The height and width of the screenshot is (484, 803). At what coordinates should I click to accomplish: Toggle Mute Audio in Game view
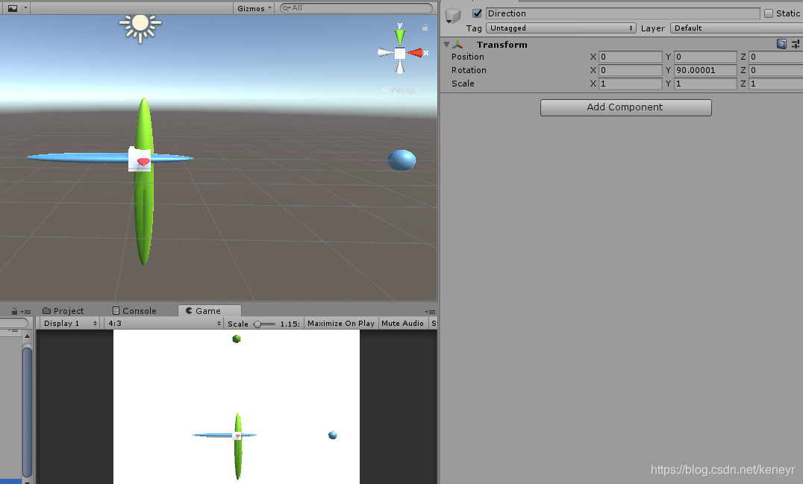pyautogui.click(x=402, y=324)
